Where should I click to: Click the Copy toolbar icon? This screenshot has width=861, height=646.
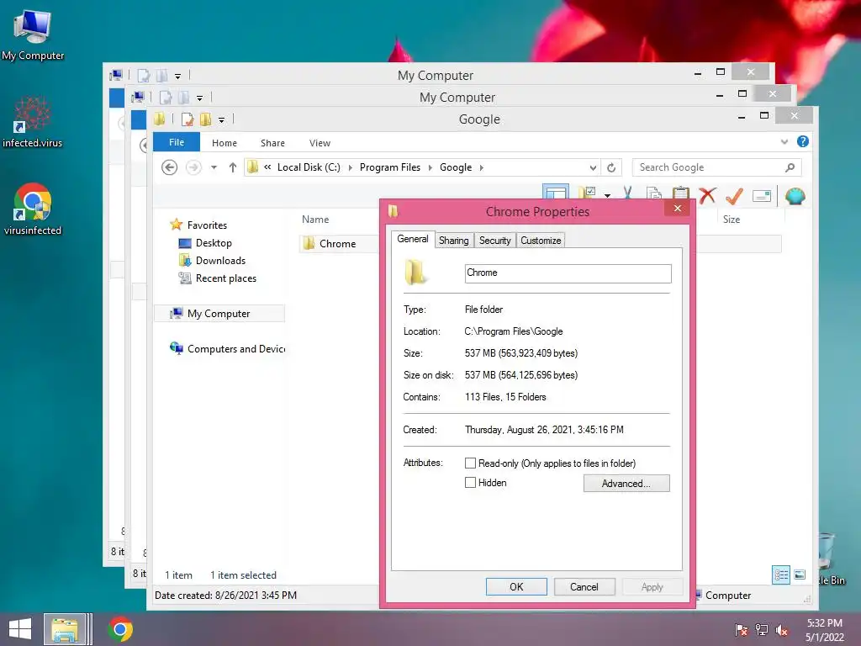click(x=654, y=194)
